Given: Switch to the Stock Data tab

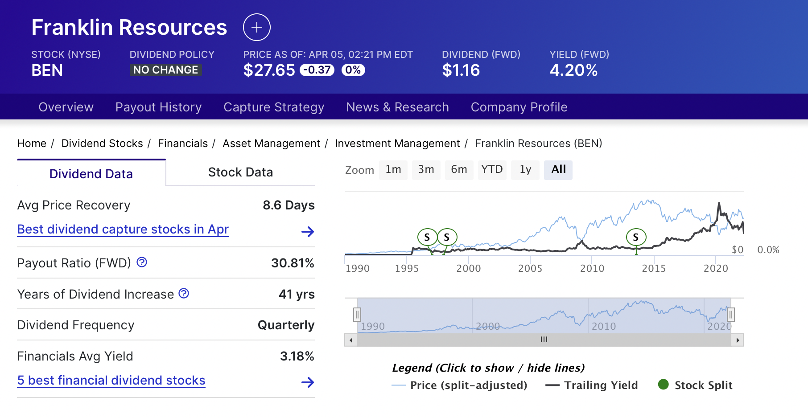Looking at the screenshot, I should (x=240, y=172).
